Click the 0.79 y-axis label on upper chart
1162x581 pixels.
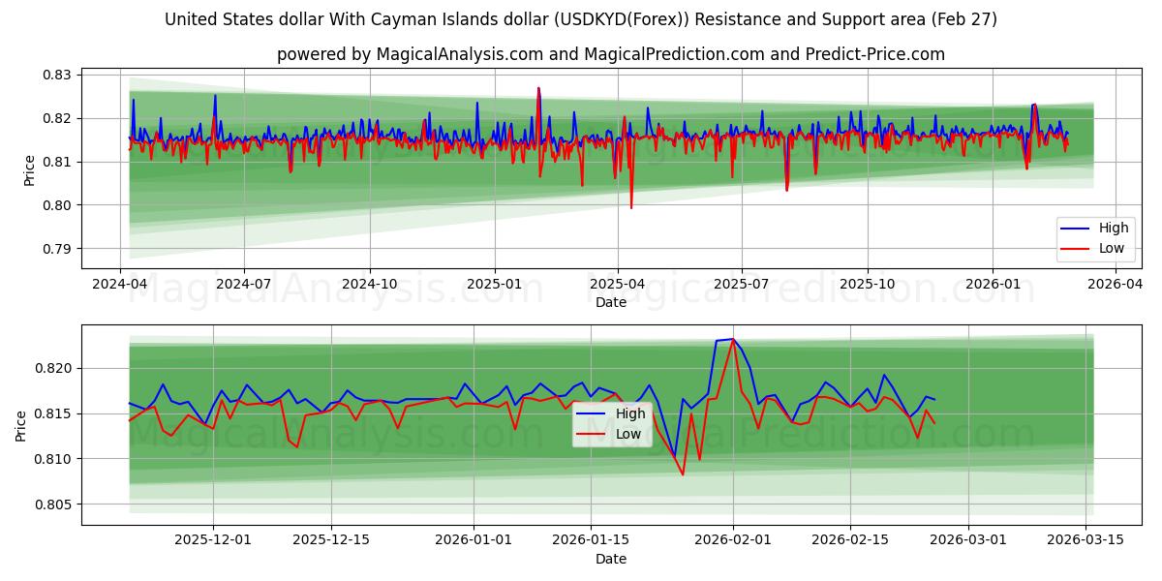tap(58, 249)
